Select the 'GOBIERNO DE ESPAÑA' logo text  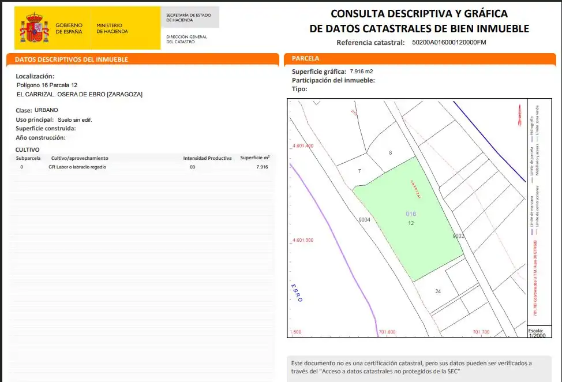pyautogui.click(x=69, y=28)
